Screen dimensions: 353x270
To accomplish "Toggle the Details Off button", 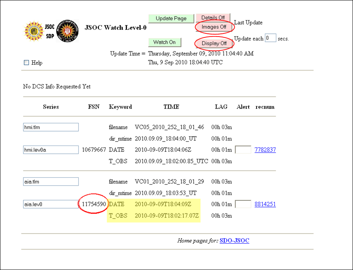I will tap(213, 18).
